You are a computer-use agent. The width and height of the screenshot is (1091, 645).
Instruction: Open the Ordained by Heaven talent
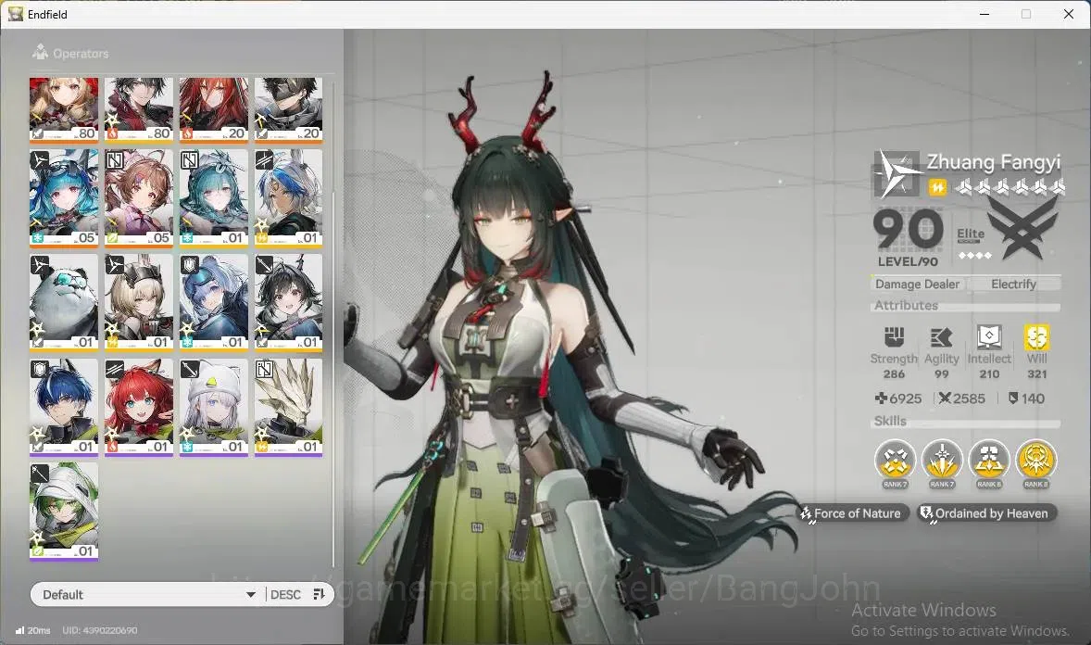986,513
